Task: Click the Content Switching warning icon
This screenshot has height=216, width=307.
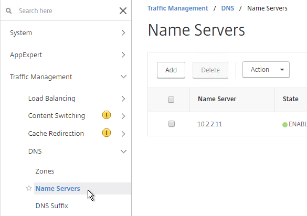Action: 107,115
